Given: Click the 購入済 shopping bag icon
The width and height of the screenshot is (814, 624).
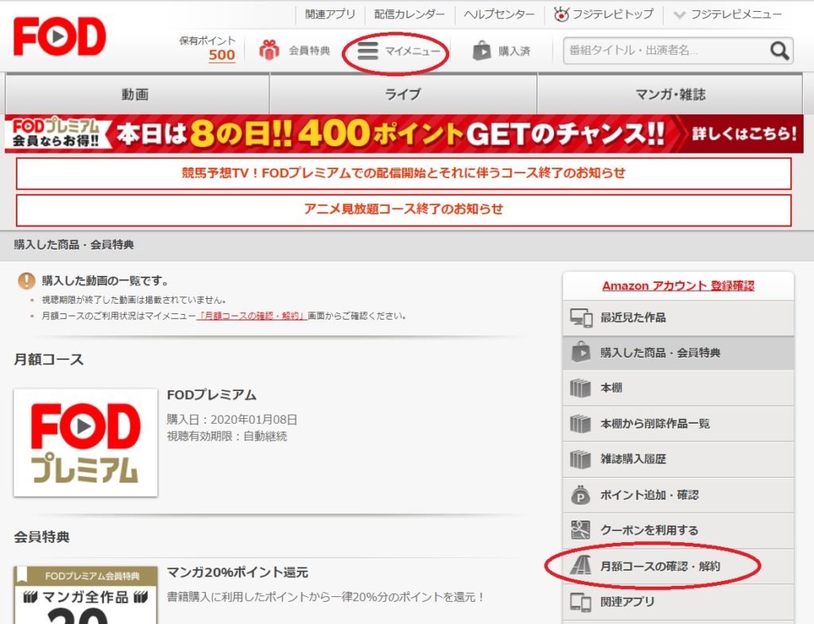Looking at the screenshot, I should click(481, 51).
